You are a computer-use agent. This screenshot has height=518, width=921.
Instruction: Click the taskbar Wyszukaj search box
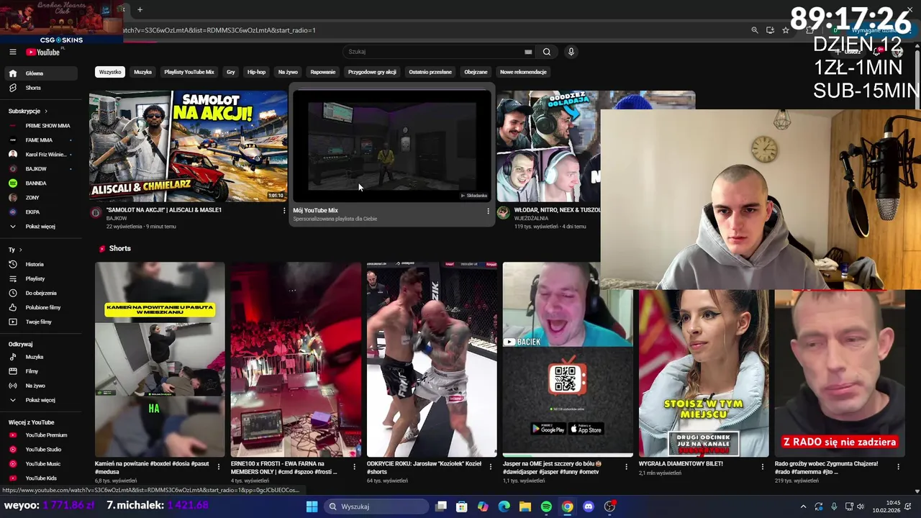pyautogui.click(x=375, y=506)
